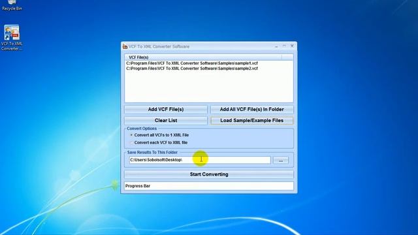The image size is (418, 235).
Task: Click the save folder path input field
Action: click(200, 160)
